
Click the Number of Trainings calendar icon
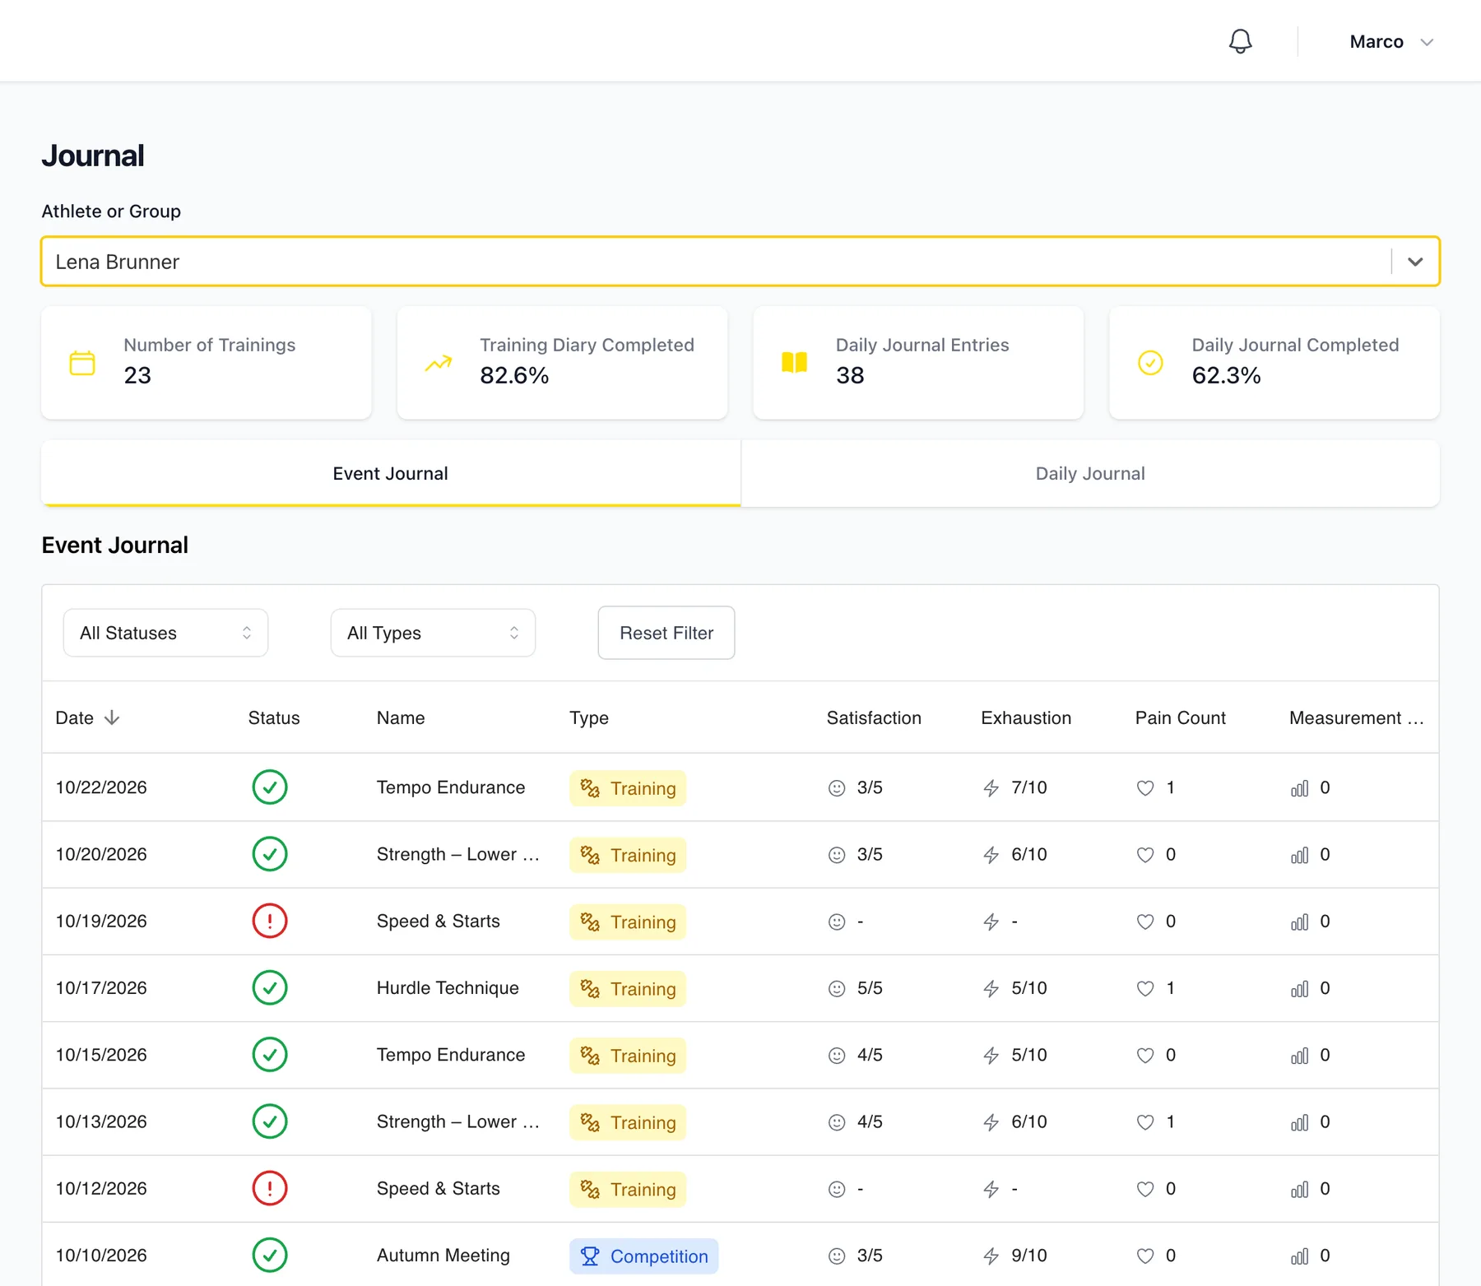82,363
